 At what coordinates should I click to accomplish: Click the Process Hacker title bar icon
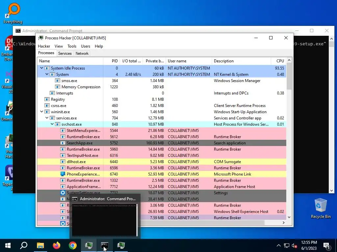pos(40,38)
